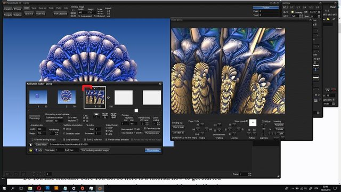Screen dimensions: 341x192
Task: Click the Render every nth frame stepper
Action: (x=147, y=124)
